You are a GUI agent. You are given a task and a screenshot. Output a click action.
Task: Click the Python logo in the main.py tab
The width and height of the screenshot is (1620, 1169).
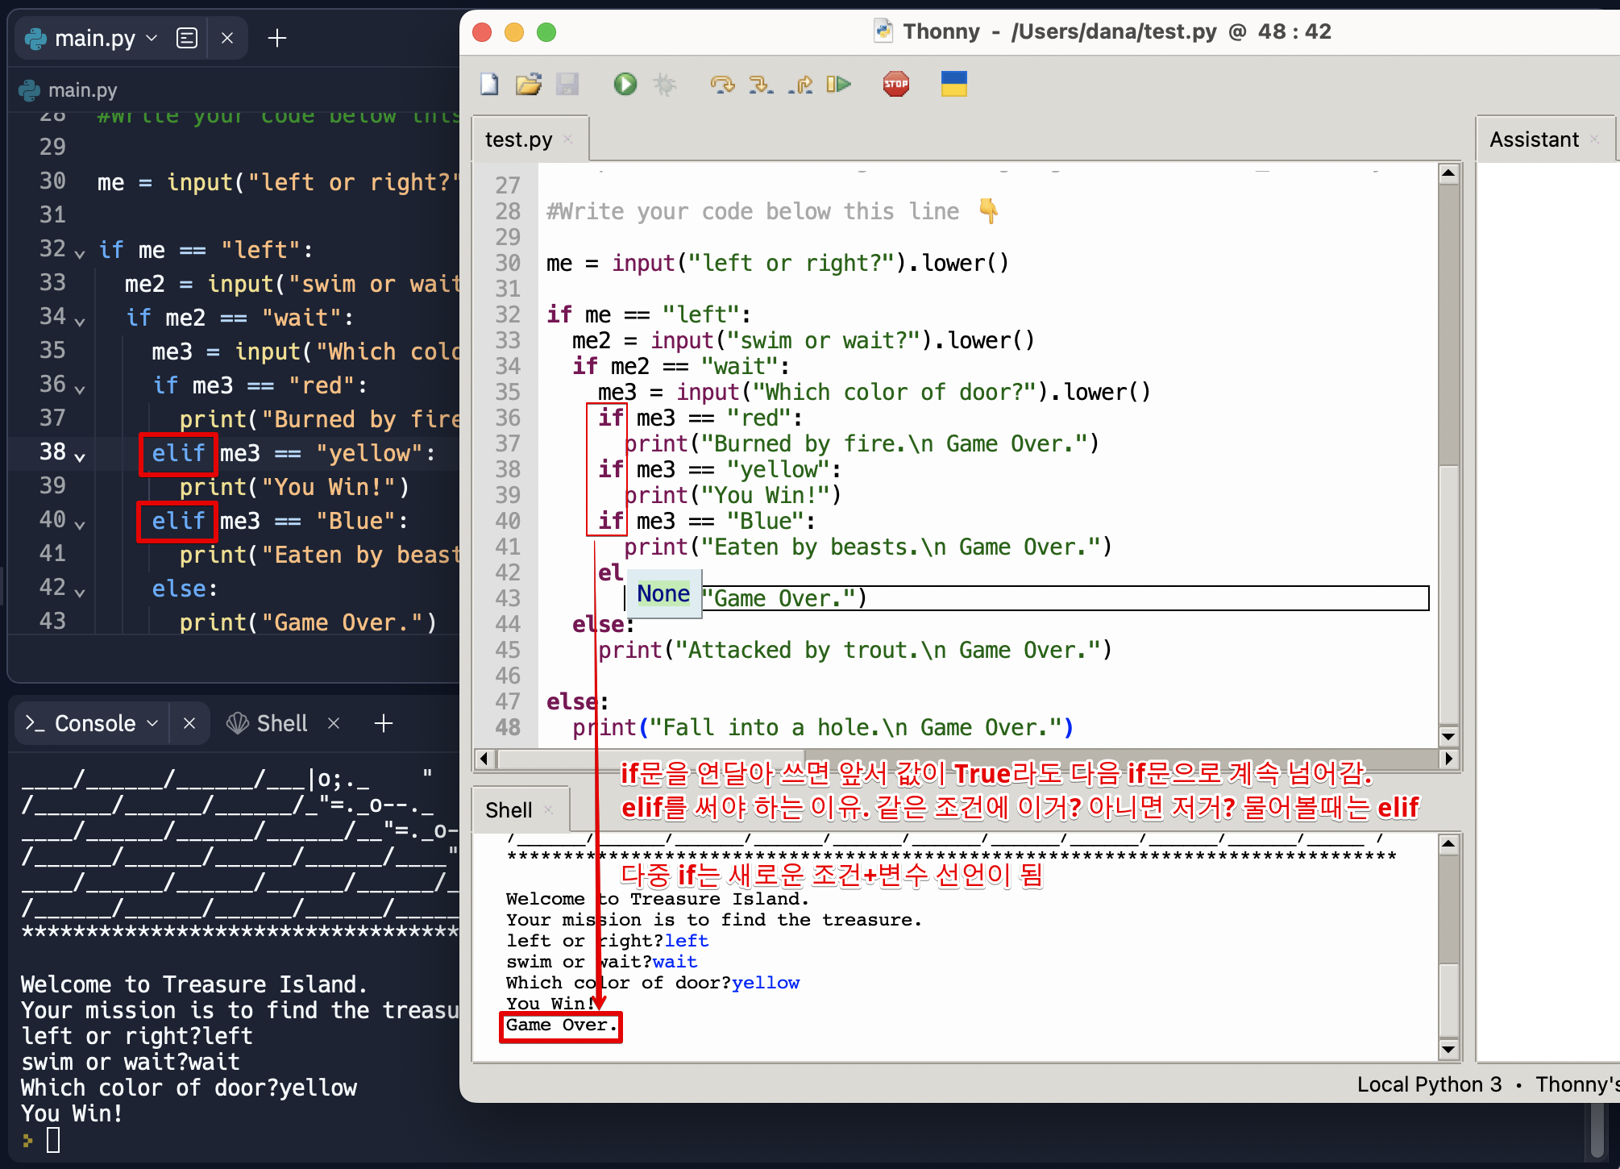pyautogui.click(x=35, y=38)
